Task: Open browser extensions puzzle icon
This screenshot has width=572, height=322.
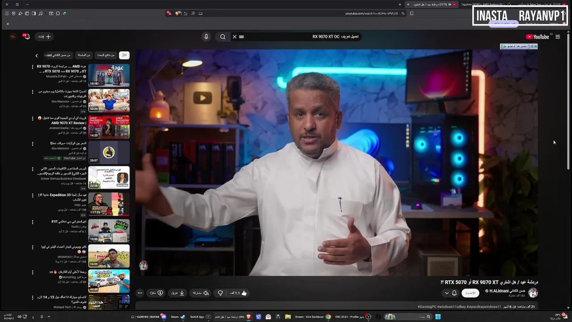Action: 58,13
